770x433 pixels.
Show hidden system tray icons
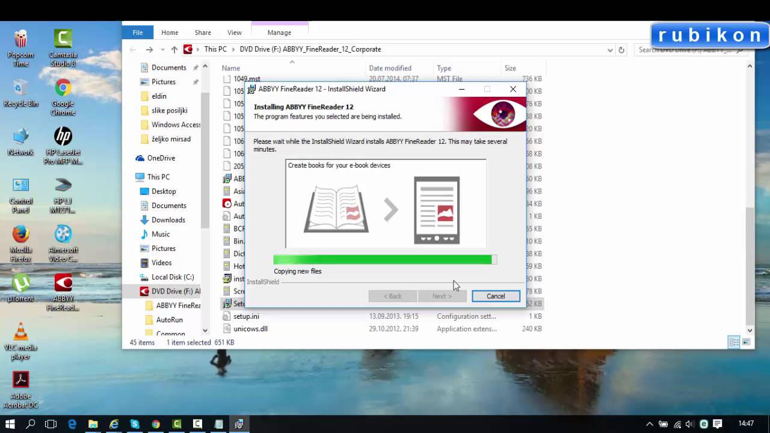pyautogui.click(x=650, y=424)
